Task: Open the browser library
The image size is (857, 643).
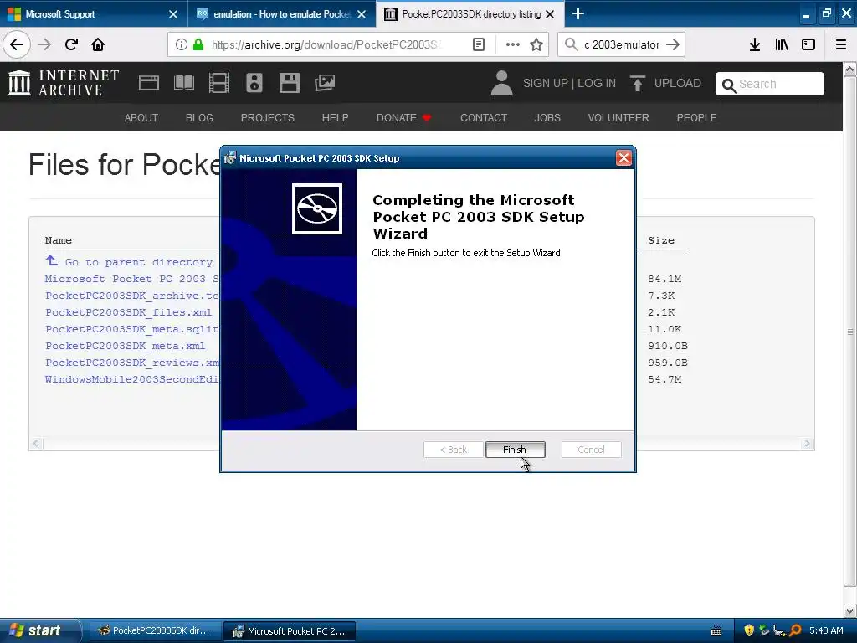Action: (782, 44)
